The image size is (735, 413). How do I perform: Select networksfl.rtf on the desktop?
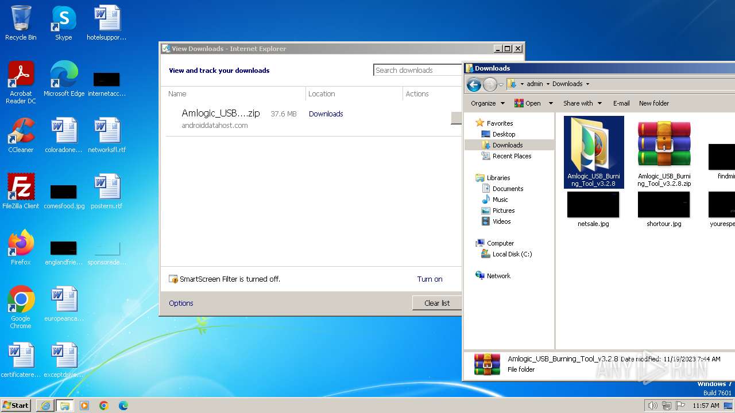coord(106,135)
